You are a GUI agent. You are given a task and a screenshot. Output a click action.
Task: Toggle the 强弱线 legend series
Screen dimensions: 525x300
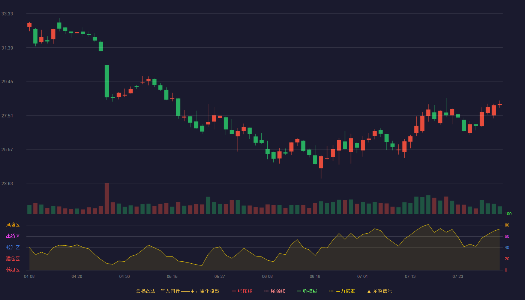pos(274,291)
